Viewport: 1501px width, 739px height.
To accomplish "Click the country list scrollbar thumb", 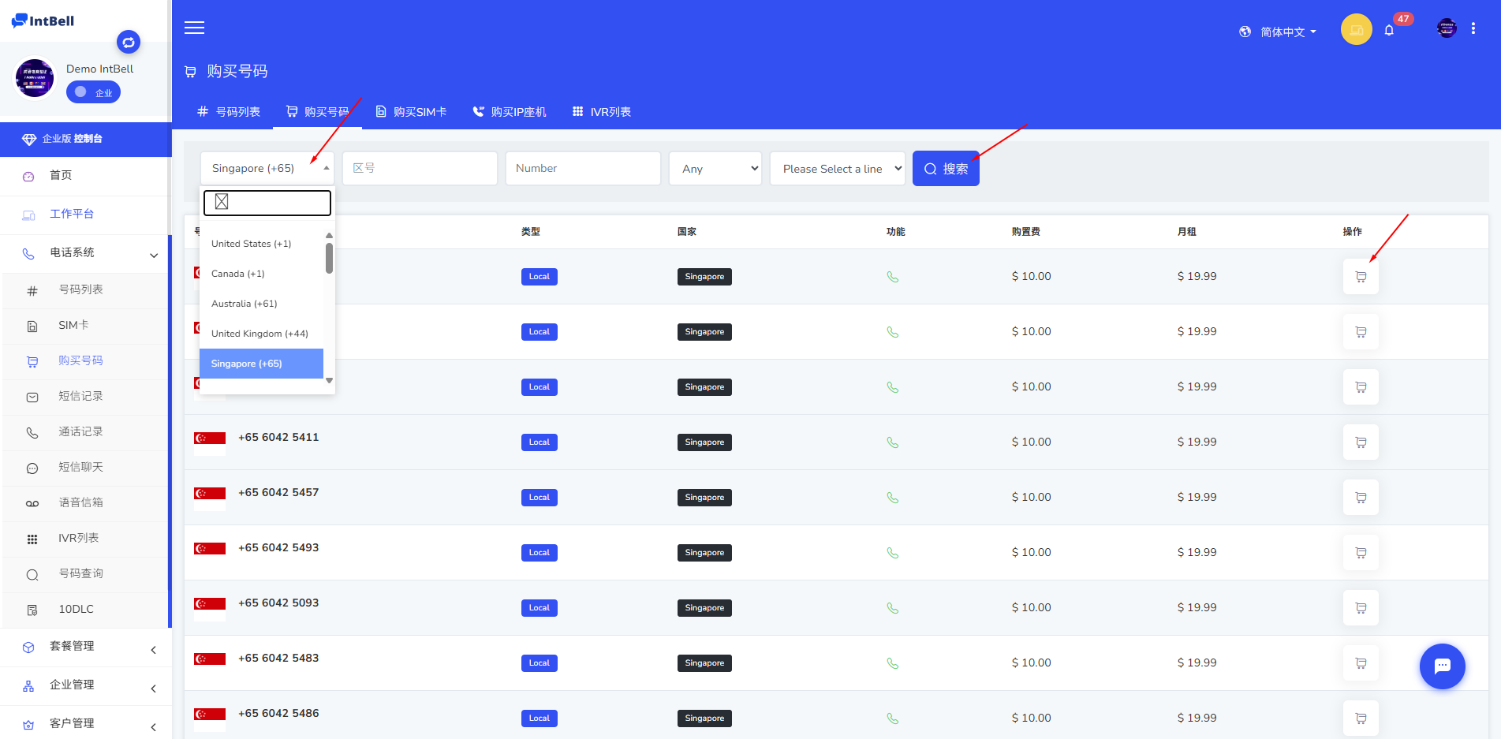I will coord(329,258).
